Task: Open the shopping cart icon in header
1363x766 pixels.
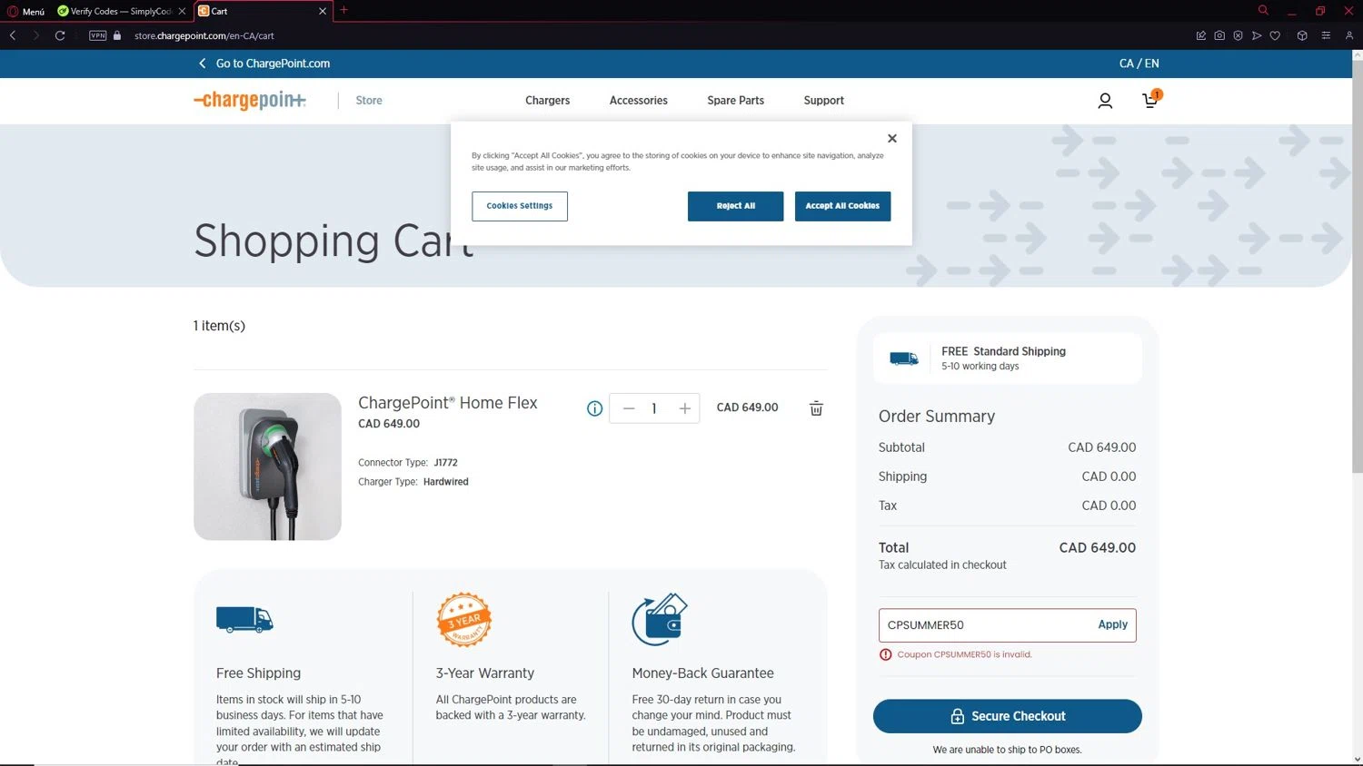Action: (1151, 100)
